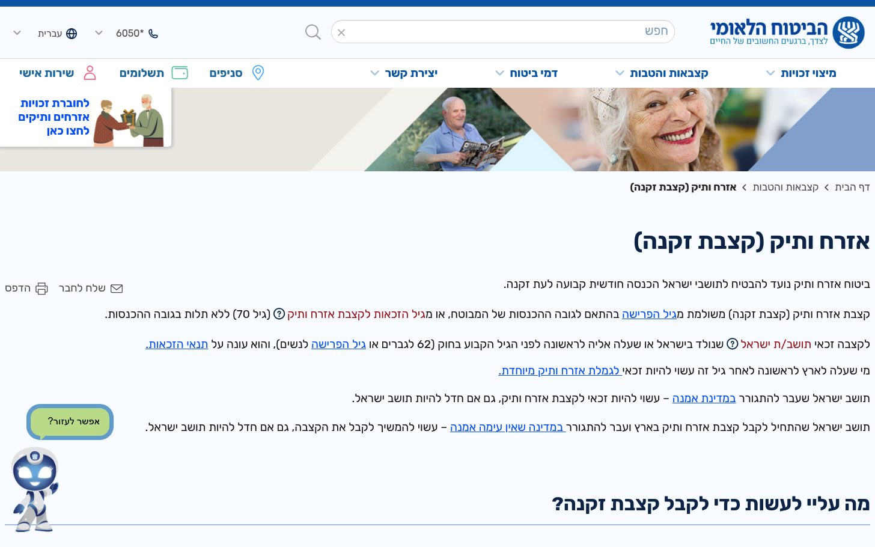This screenshot has height=547, width=875.
Task: Click the printer icon for הדפס
Action: coord(41,289)
